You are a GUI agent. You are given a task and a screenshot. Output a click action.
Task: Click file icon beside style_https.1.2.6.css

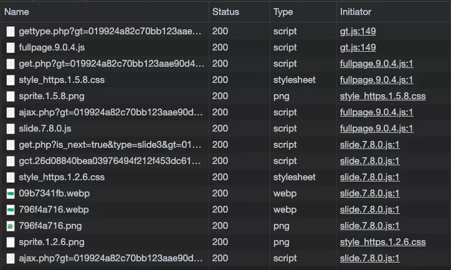11,177
